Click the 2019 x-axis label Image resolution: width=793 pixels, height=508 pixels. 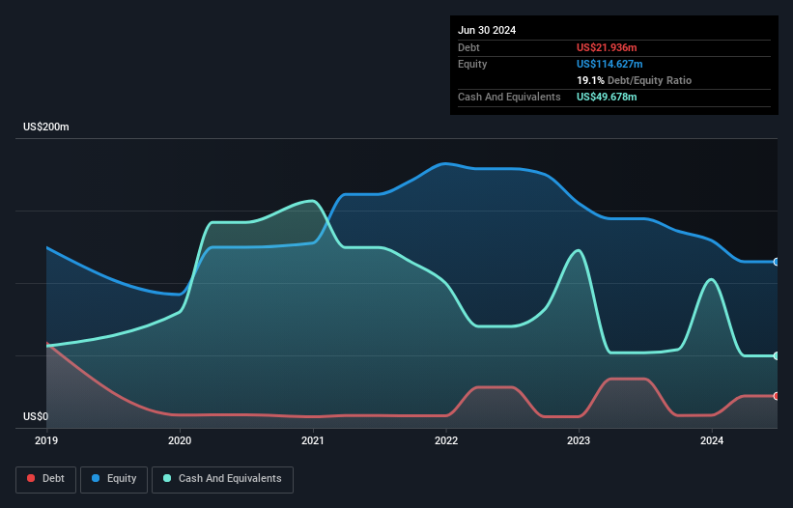tap(46, 440)
